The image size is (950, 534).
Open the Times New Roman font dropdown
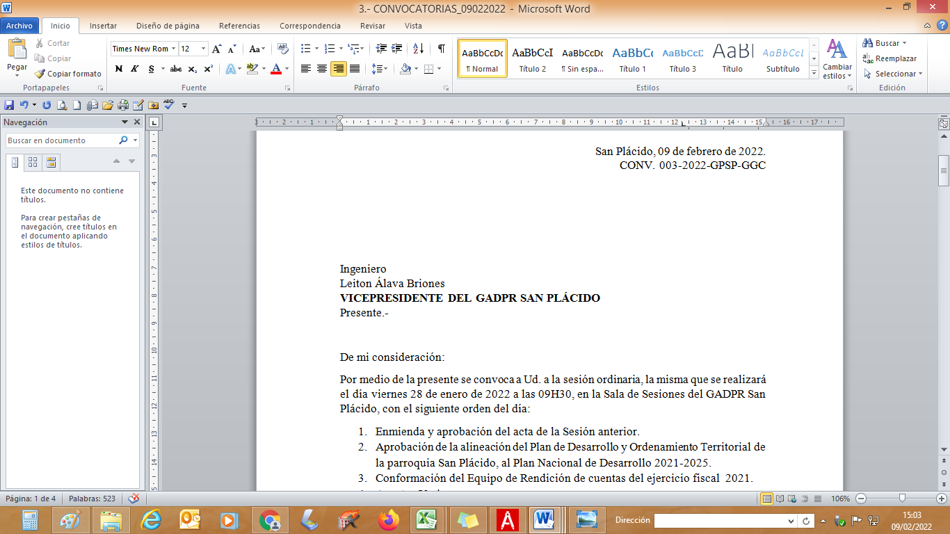point(173,49)
